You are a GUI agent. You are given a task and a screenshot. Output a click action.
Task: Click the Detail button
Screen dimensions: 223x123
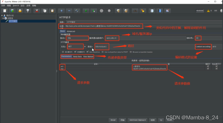(113, 120)
